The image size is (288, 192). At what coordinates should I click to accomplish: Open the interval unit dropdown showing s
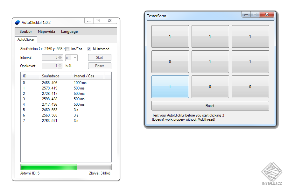pos(72,58)
